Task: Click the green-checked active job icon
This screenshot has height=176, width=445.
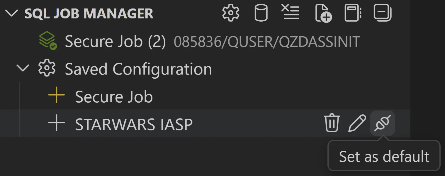Action: coord(48,41)
